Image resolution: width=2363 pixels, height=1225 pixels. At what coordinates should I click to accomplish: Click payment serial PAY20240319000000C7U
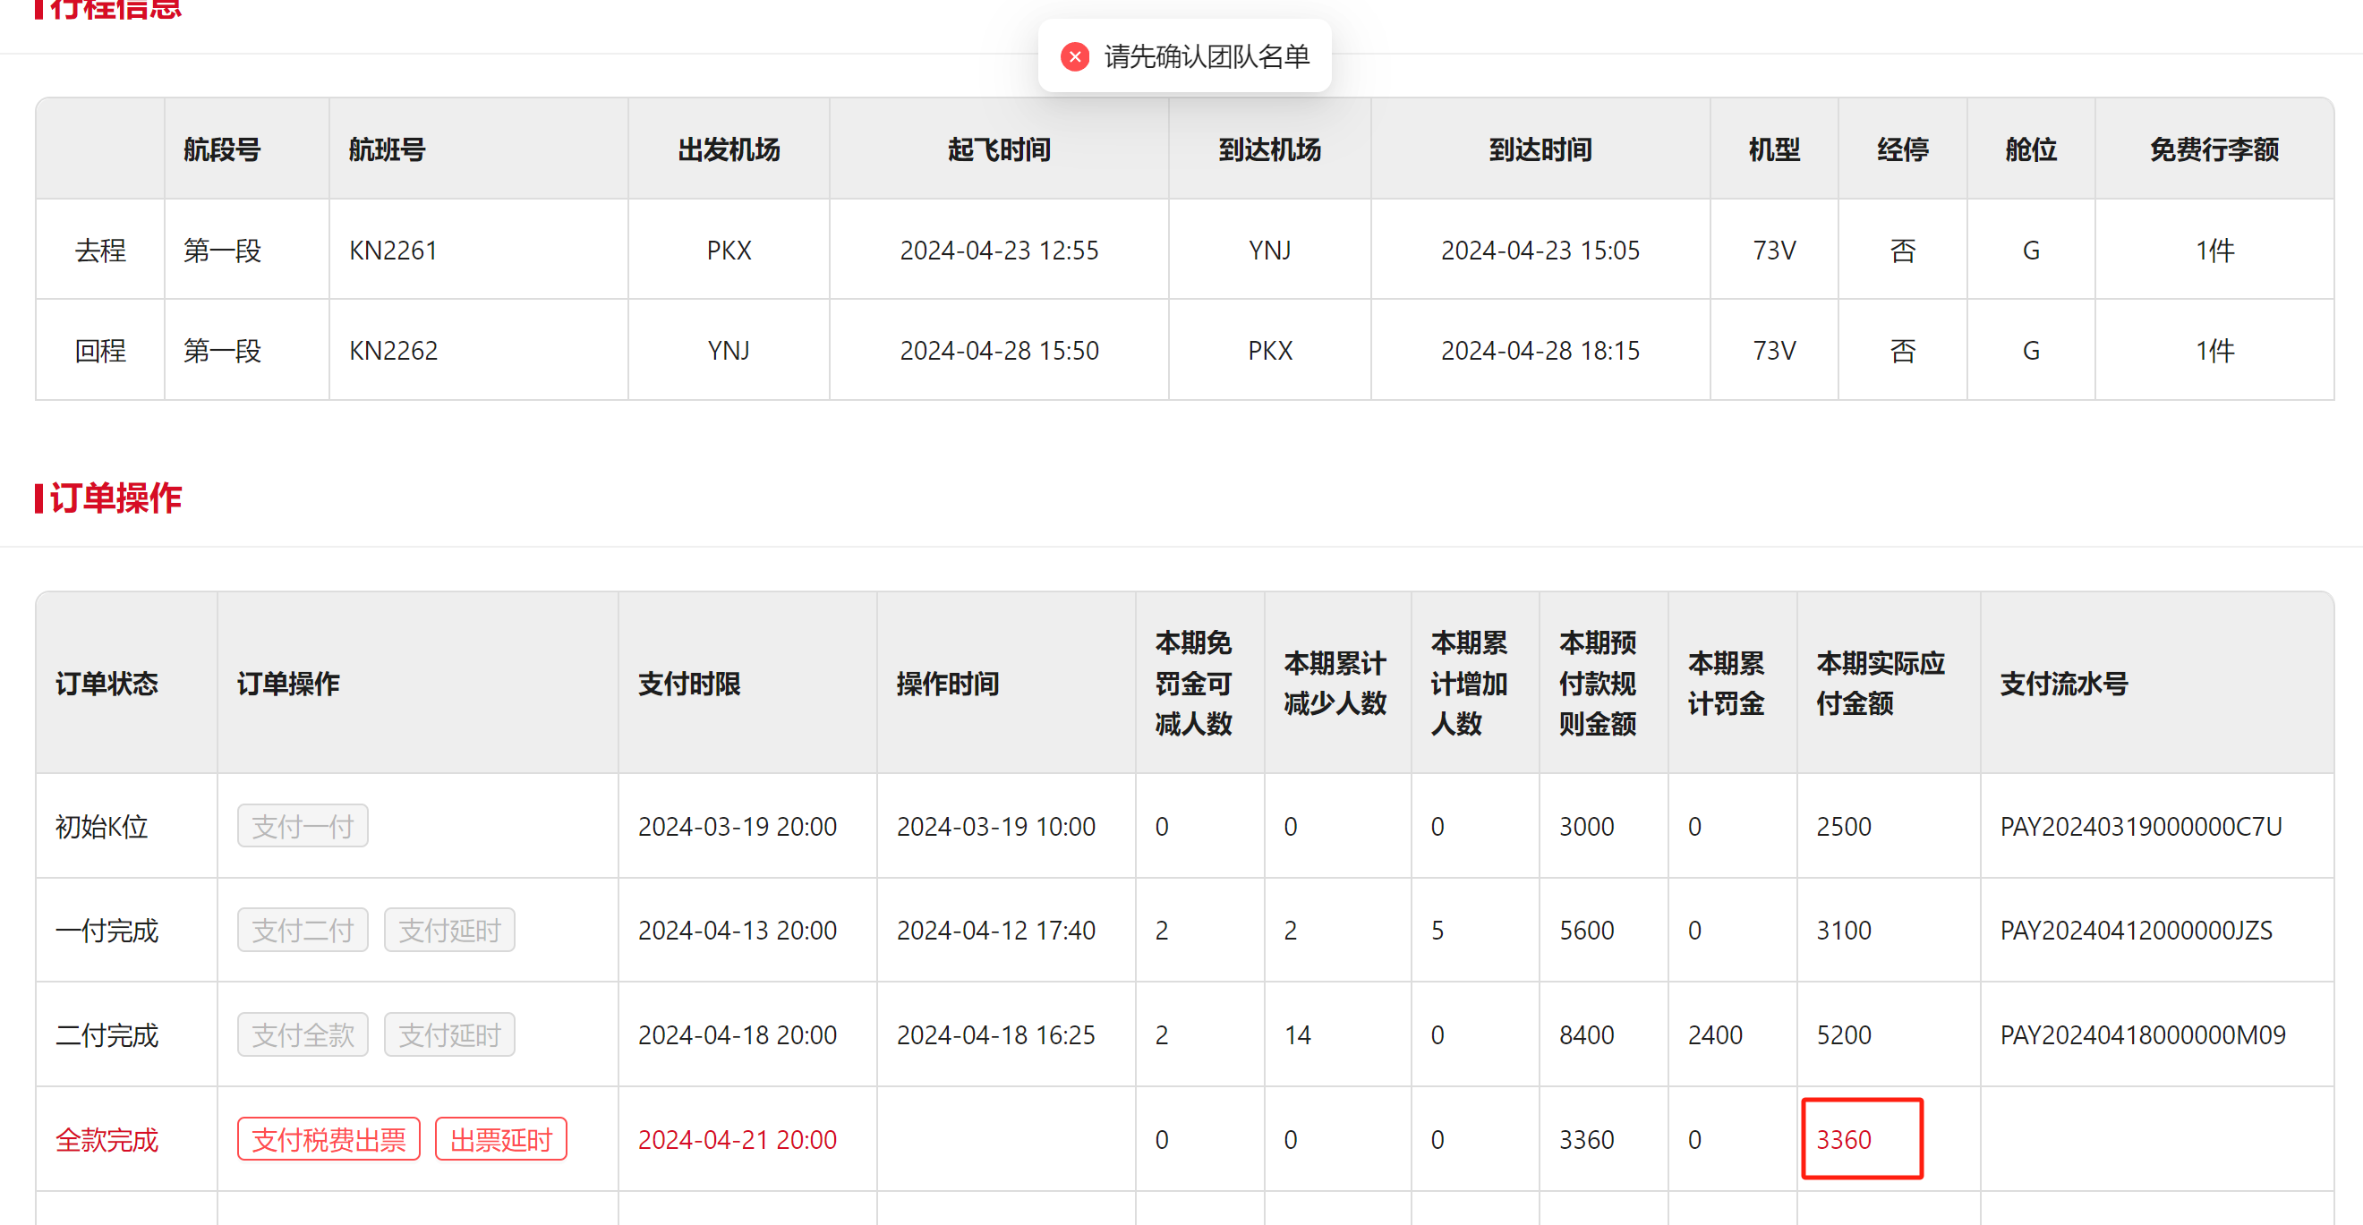tap(2140, 826)
